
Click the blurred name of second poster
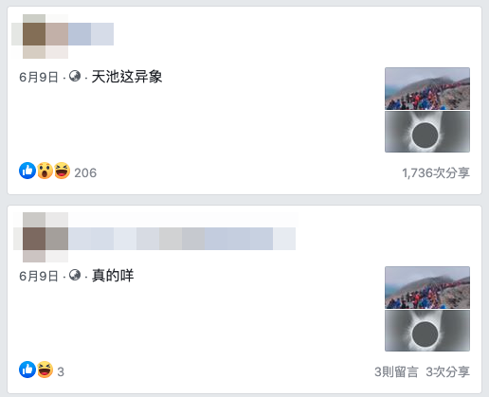(182, 239)
